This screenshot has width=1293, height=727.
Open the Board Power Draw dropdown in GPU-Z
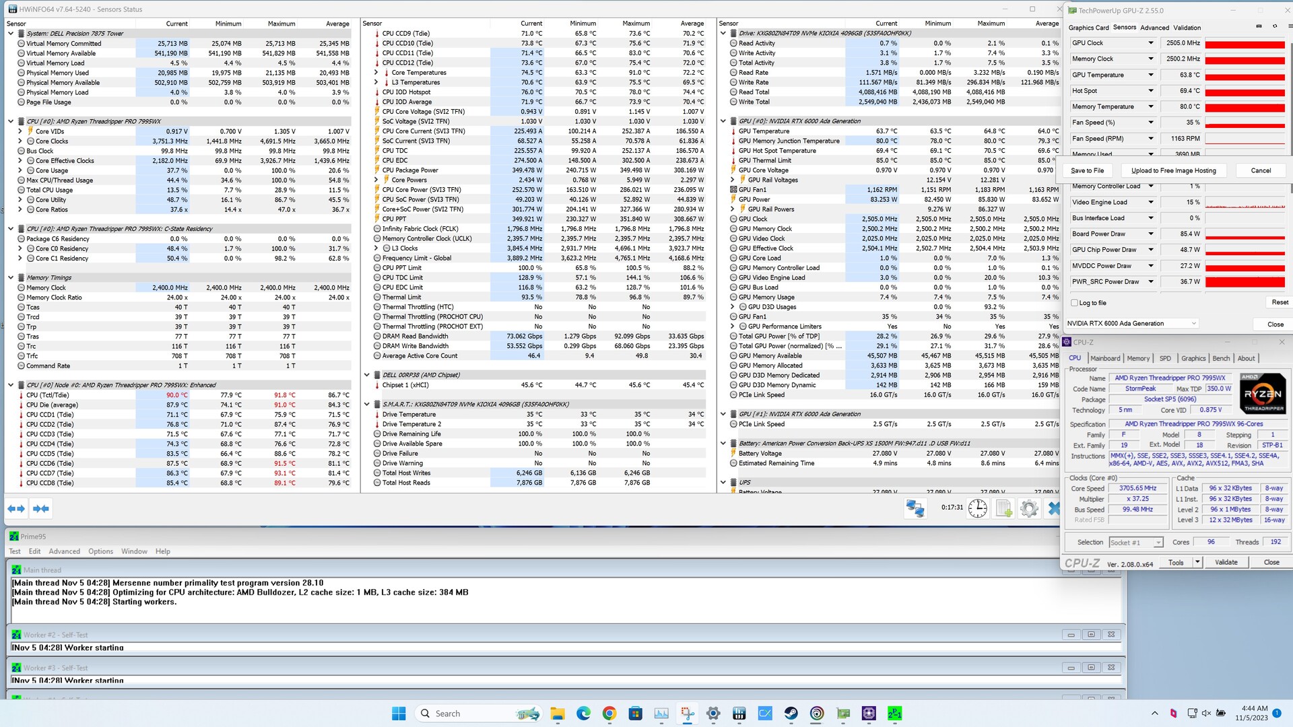click(1150, 234)
